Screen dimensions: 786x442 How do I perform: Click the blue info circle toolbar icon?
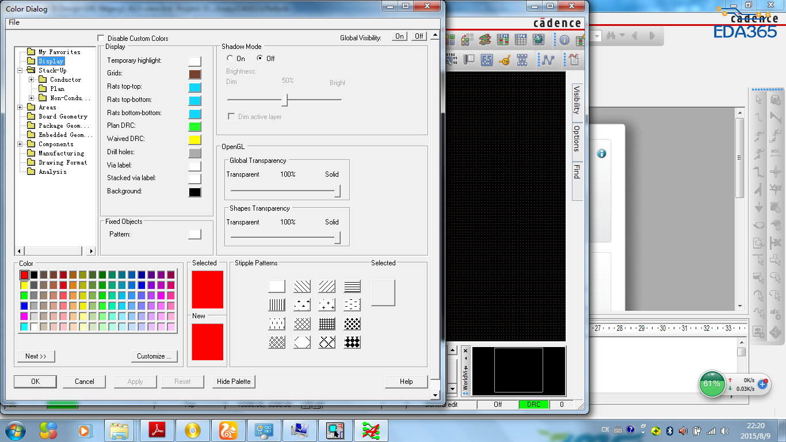tap(564, 40)
